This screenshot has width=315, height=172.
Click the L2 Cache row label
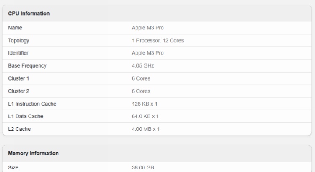coord(19,129)
